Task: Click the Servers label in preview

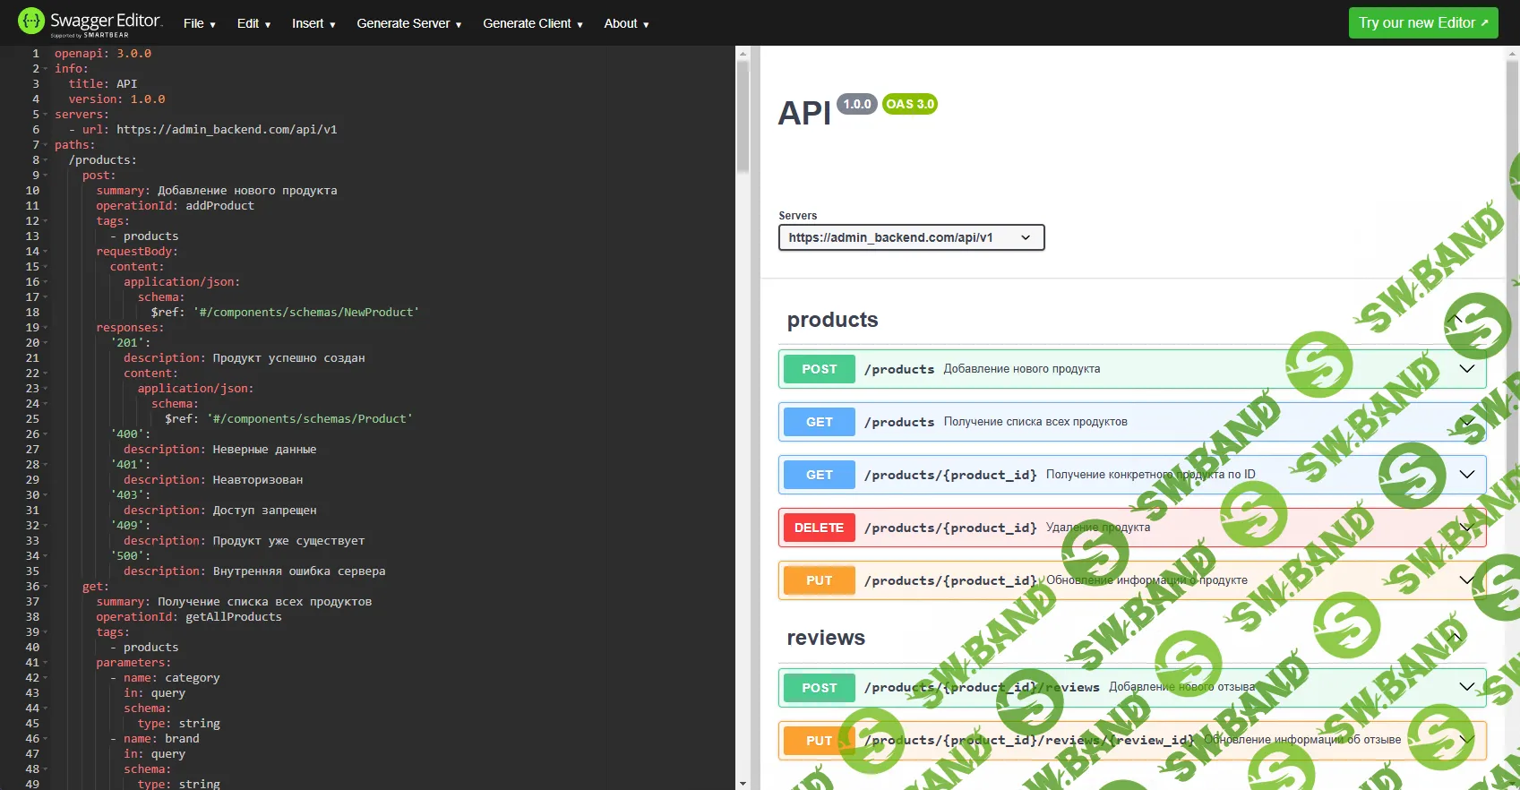Action: (x=797, y=216)
